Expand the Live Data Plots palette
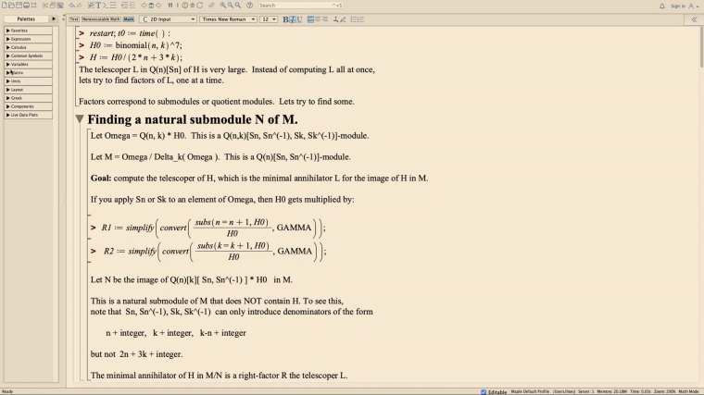 (29, 115)
